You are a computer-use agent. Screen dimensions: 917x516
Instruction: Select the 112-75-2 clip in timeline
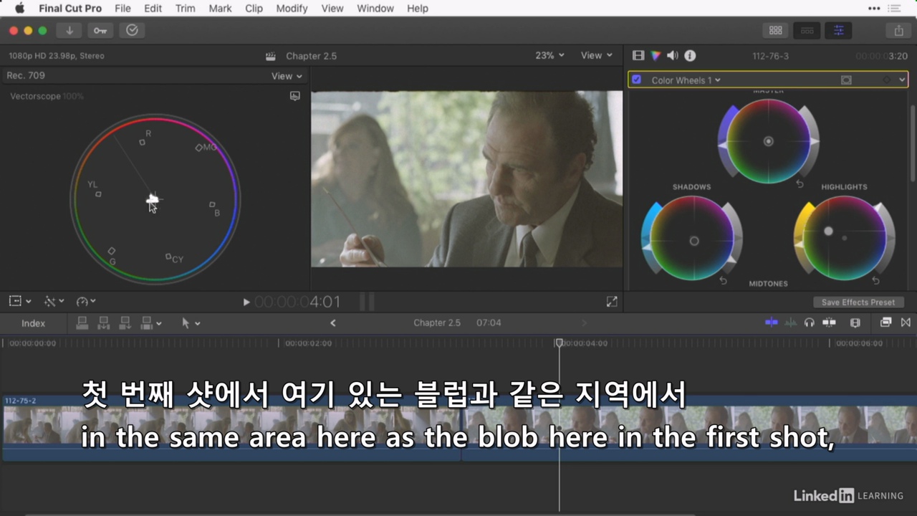pyautogui.click(x=231, y=428)
